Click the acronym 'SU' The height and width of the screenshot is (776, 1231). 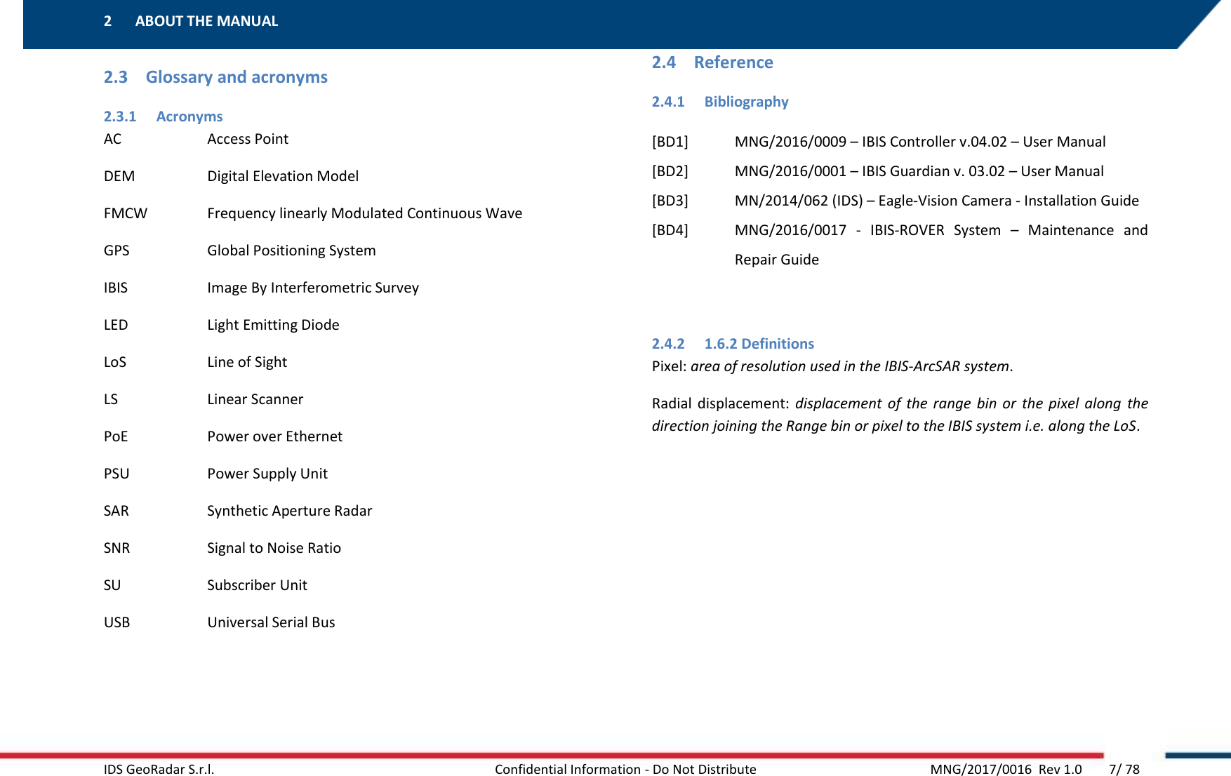point(112,585)
